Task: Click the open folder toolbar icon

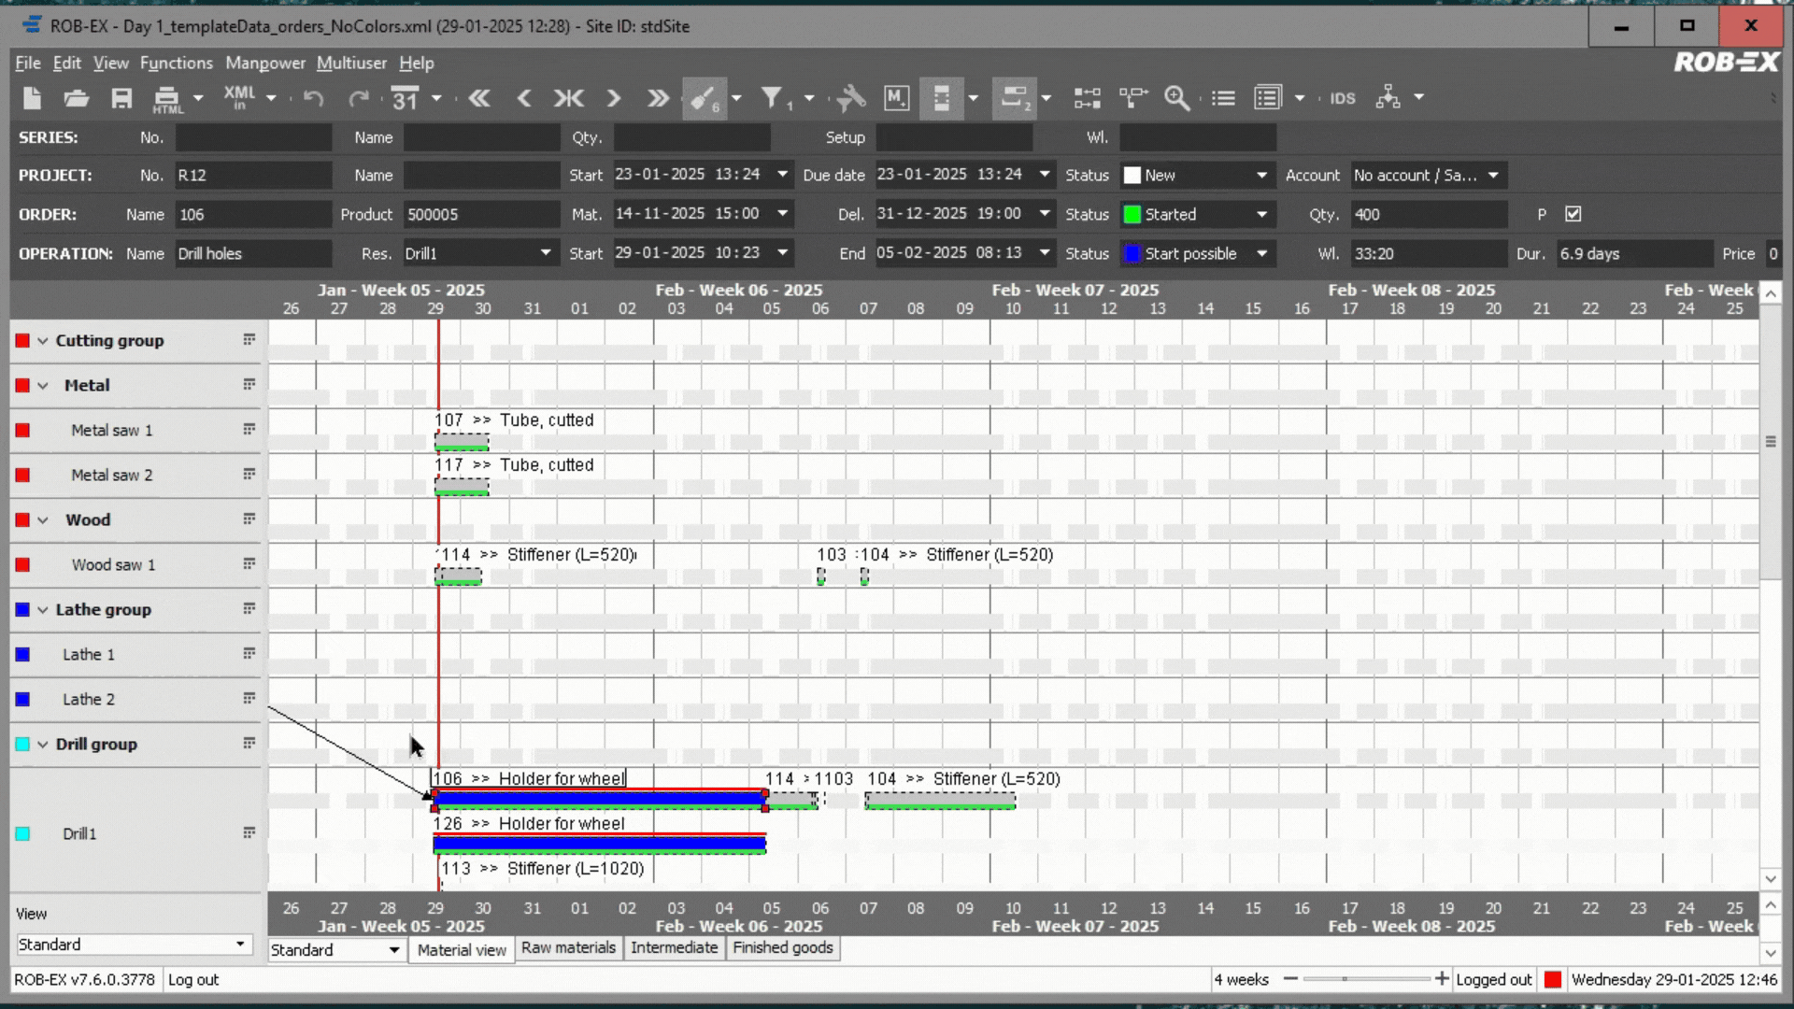Action: pyautogui.click(x=77, y=98)
